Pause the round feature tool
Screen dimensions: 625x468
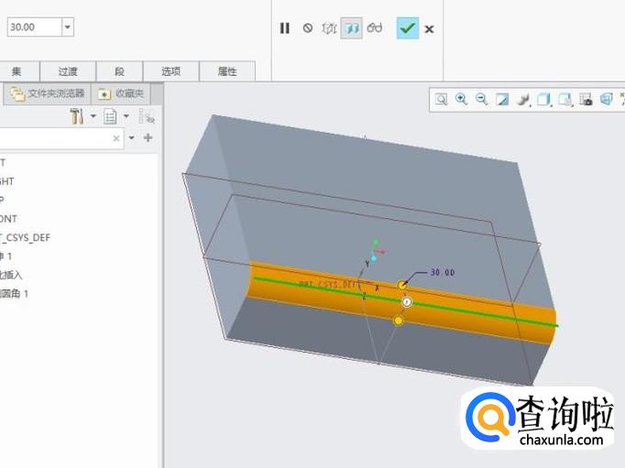coord(285,28)
